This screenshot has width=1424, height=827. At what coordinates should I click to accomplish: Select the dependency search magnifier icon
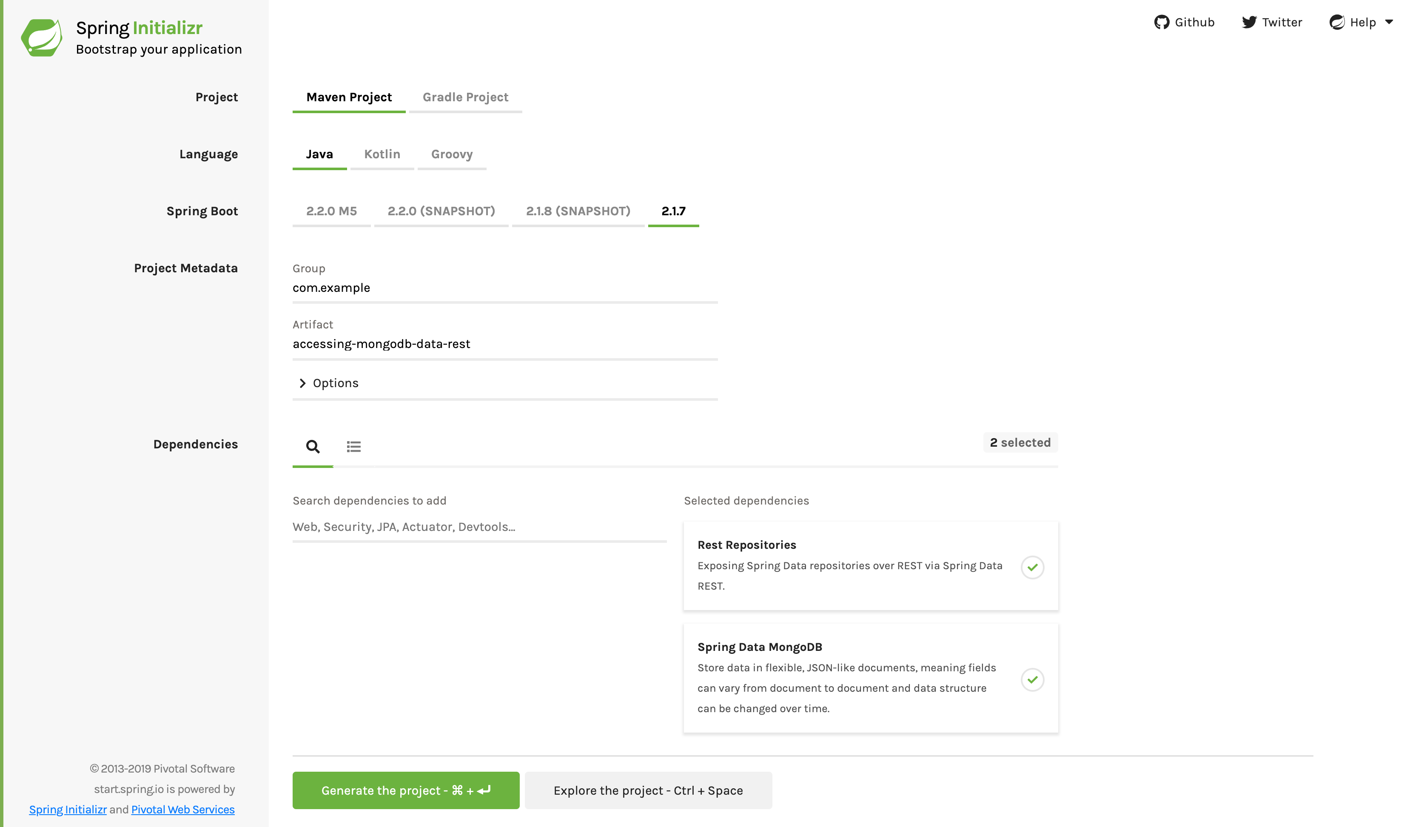click(313, 447)
